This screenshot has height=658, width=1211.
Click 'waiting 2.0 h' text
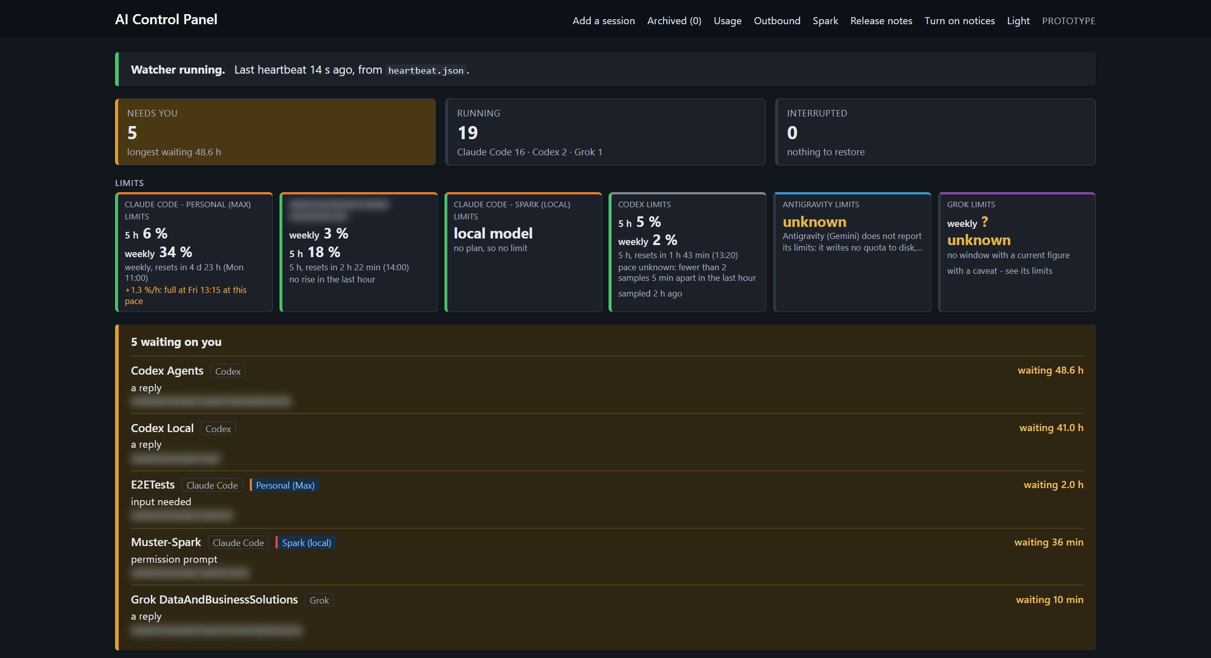tap(1054, 485)
